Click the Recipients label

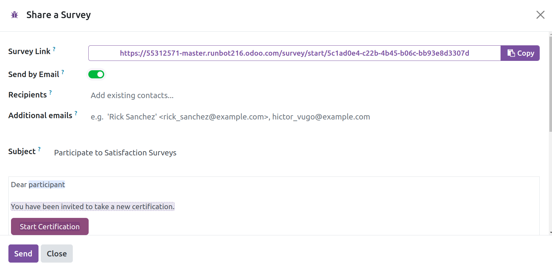(28, 95)
